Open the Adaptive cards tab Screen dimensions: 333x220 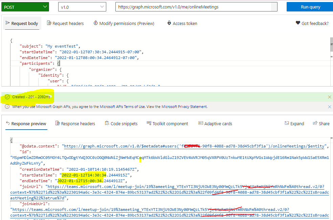coord(215,123)
